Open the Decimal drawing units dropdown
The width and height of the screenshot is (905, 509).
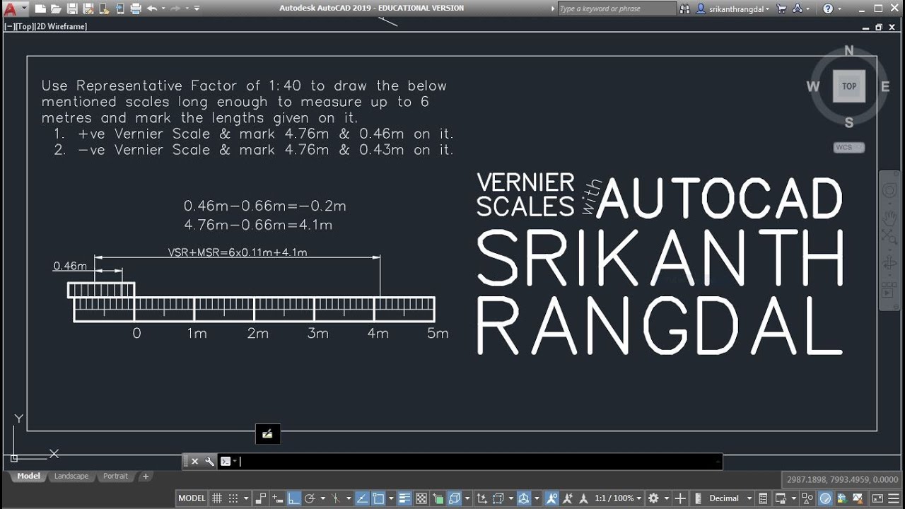coord(730,498)
